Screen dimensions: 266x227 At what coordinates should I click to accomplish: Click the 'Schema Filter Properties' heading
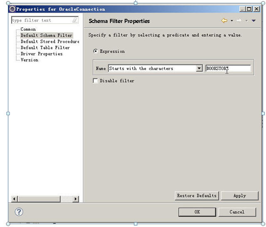[x=119, y=21]
